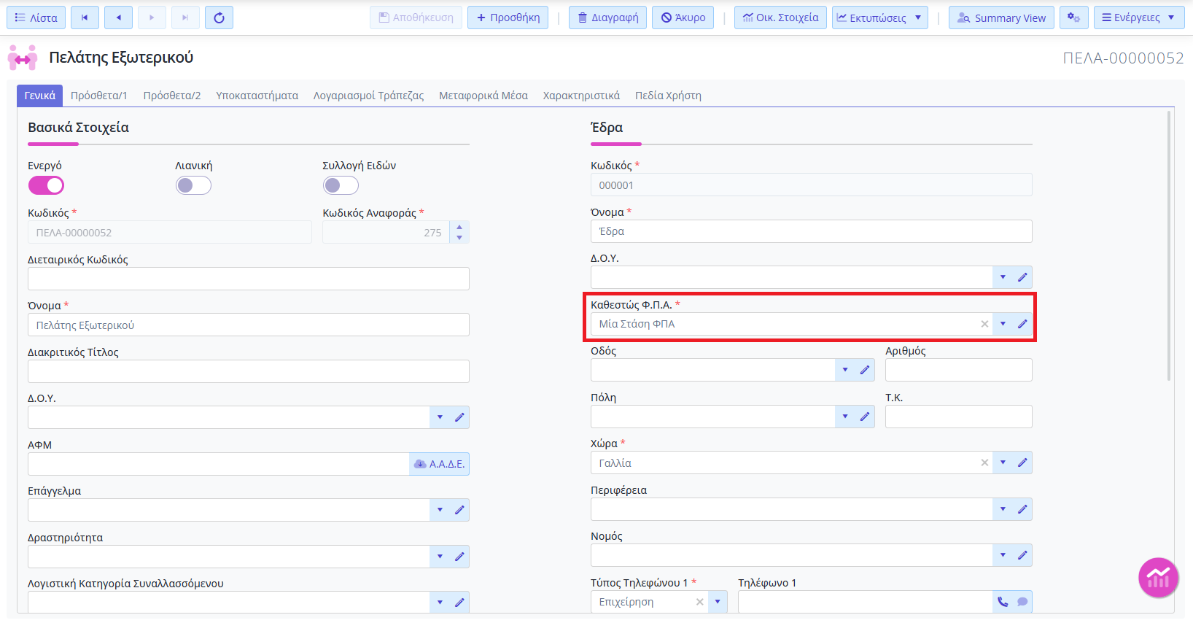Click the Διακριτικός Τίτλος input field
1193x623 pixels.
[248, 371]
